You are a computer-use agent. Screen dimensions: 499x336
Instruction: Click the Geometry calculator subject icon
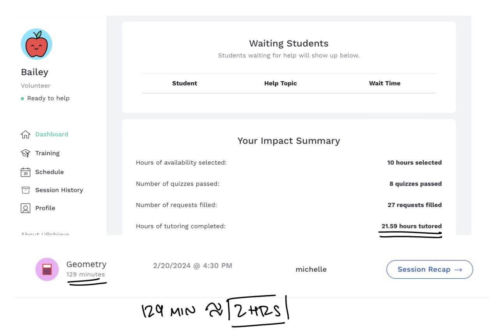tap(47, 269)
